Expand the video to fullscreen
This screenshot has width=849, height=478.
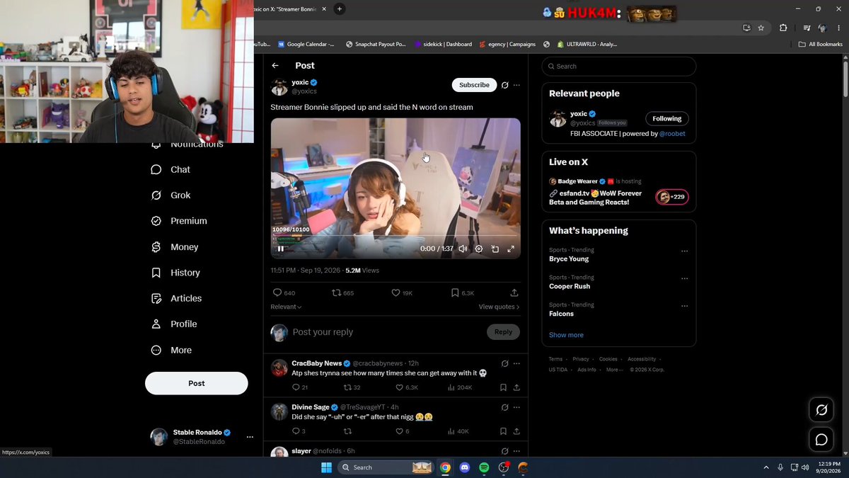pos(511,249)
